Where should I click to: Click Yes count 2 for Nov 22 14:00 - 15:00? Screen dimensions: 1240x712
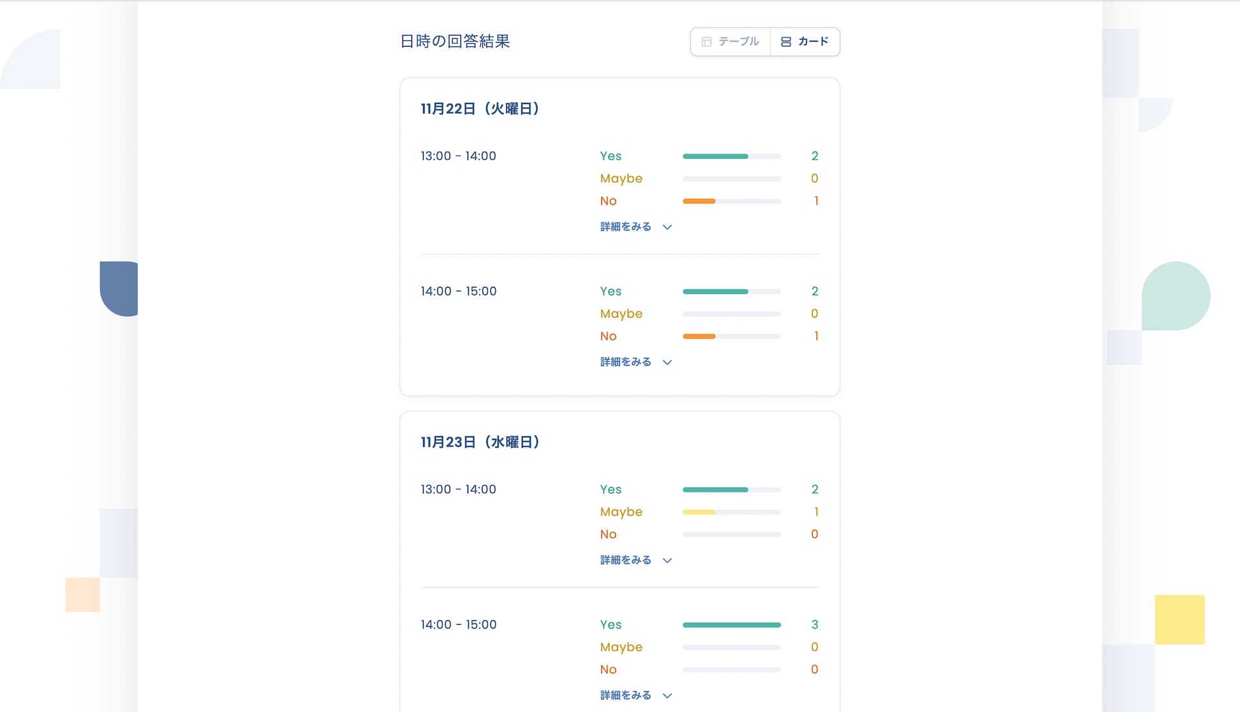click(x=815, y=291)
